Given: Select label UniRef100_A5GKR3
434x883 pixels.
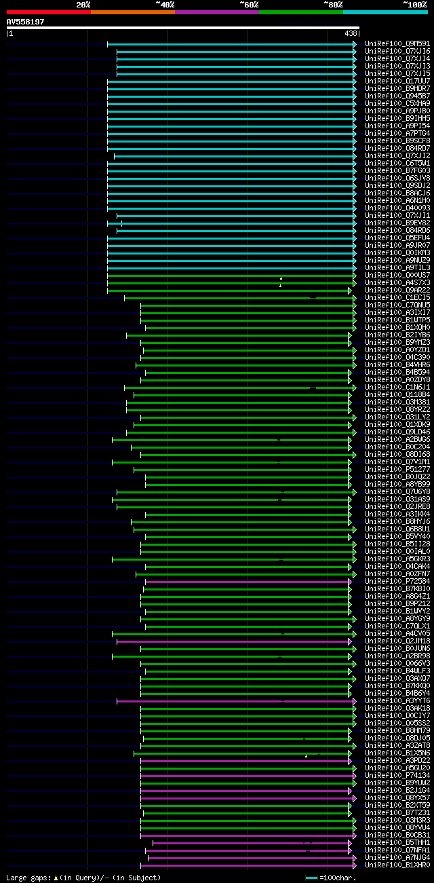Looking at the screenshot, I should click(x=397, y=559).
